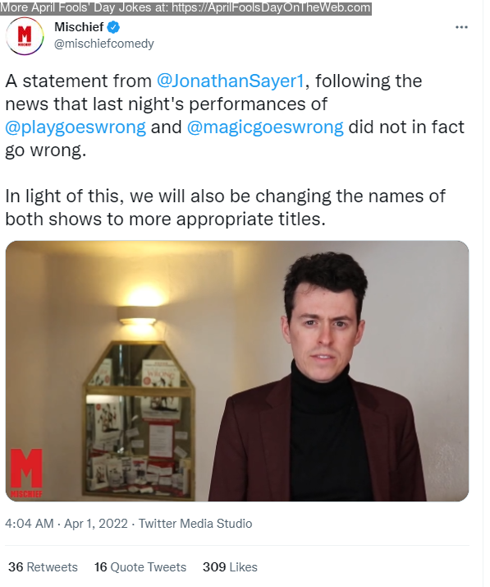Click the red Mischief M logo on video
This screenshot has height=587, width=490.
[x=26, y=473]
